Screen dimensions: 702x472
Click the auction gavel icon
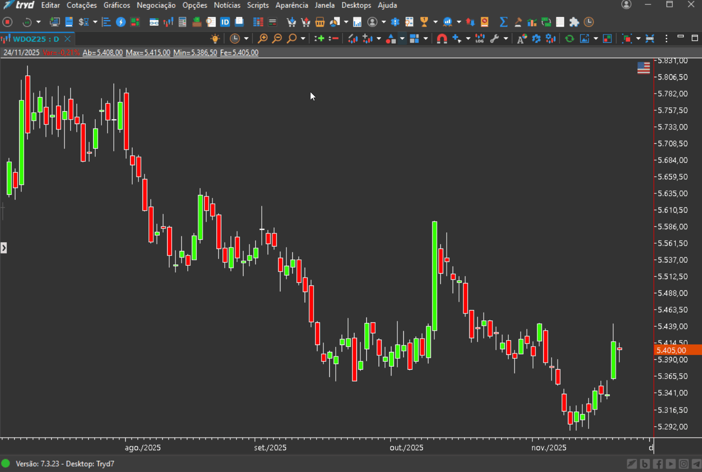(x=518, y=22)
